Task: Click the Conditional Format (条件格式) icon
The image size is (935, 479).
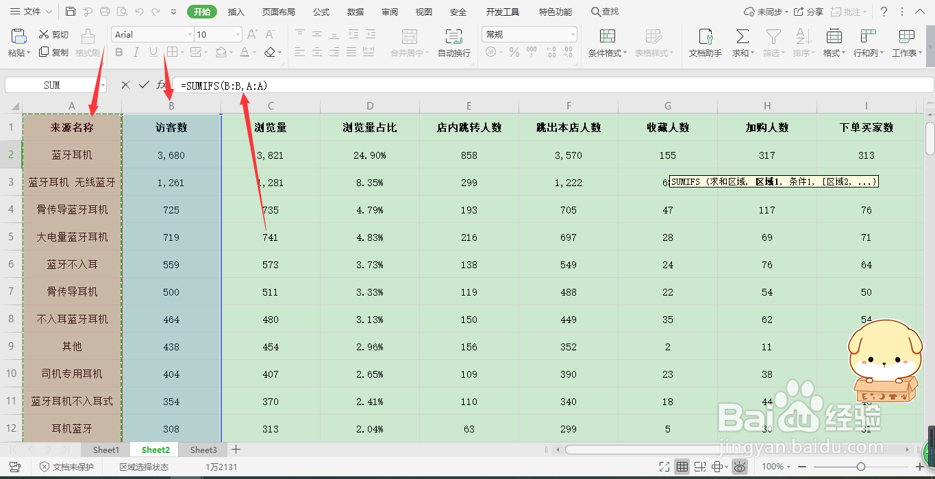Action: tap(607, 36)
